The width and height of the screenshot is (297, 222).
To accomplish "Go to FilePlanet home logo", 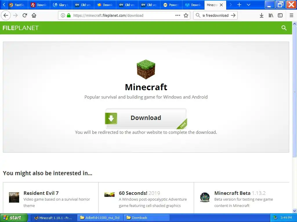I will click(21, 28).
